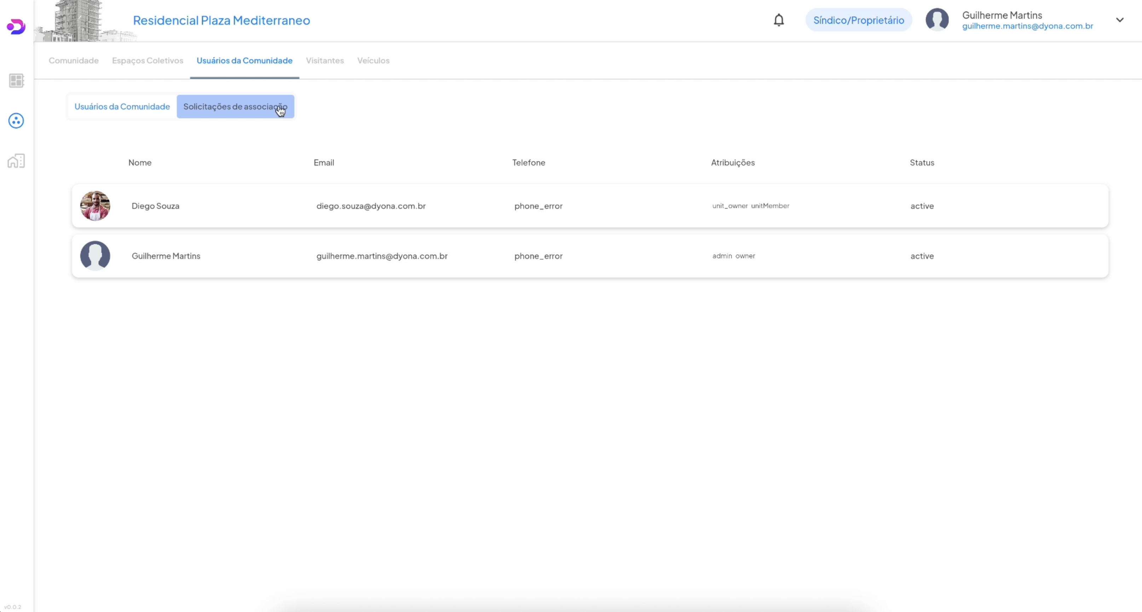The image size is (1142, 612).
Task: Open the Diego Souza user row
Action: 590,206
